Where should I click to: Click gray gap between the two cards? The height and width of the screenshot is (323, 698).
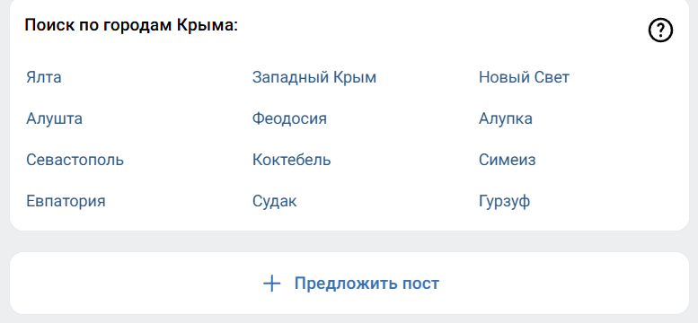tap(349, 241)
